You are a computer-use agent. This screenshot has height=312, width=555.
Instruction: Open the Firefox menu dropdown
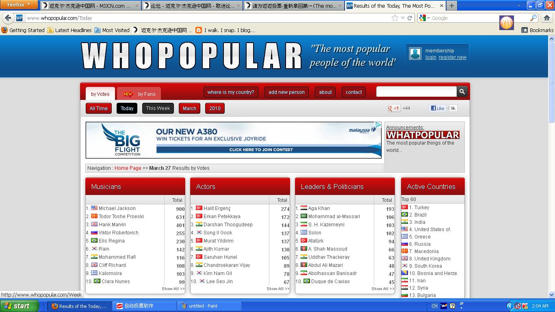tap(19, 4)
